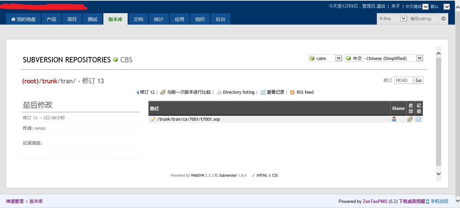Click the 作者: renzo text

34,128
